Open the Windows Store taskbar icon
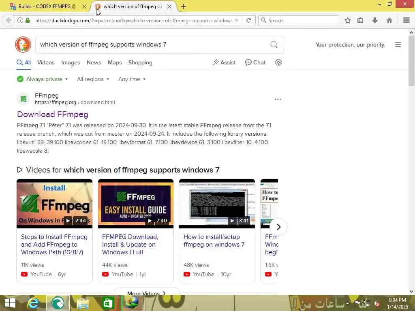The width and height of the screenshot is (415, 311). point(108,303)
